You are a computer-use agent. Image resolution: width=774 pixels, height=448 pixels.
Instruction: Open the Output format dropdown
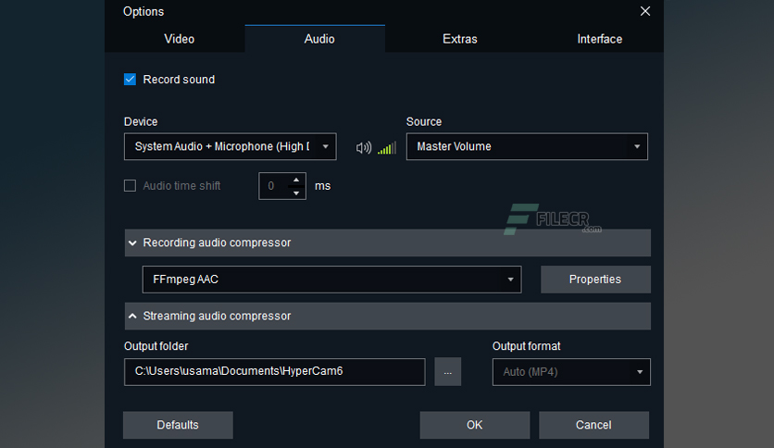pos(571,372)
